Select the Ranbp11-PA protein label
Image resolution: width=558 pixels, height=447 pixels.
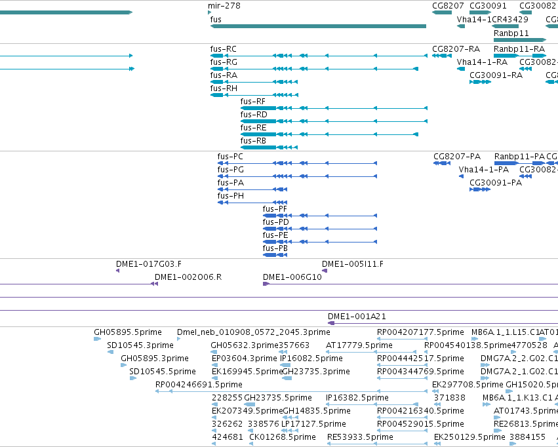pyautogui.click(x=519, y=157)
